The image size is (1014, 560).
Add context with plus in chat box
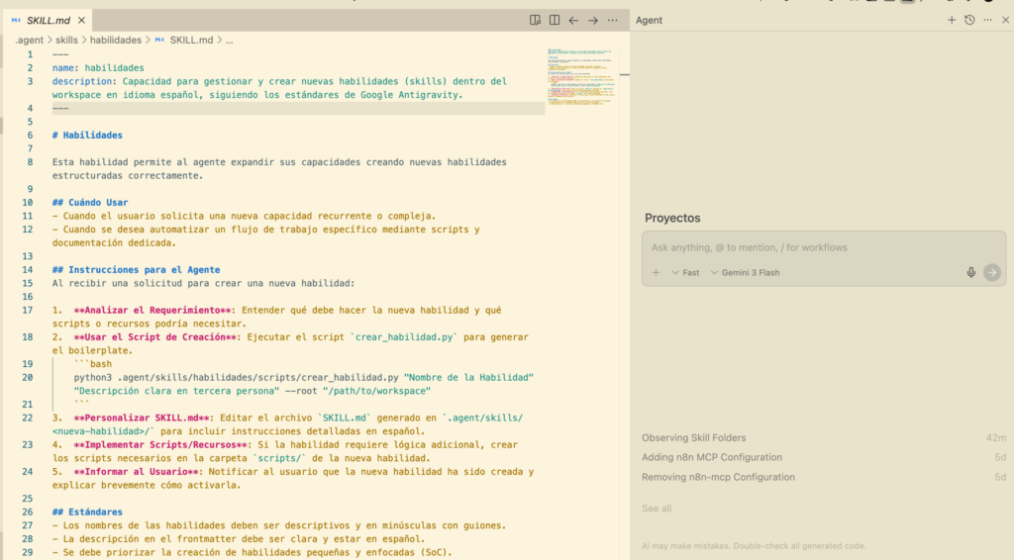[656, 273]
